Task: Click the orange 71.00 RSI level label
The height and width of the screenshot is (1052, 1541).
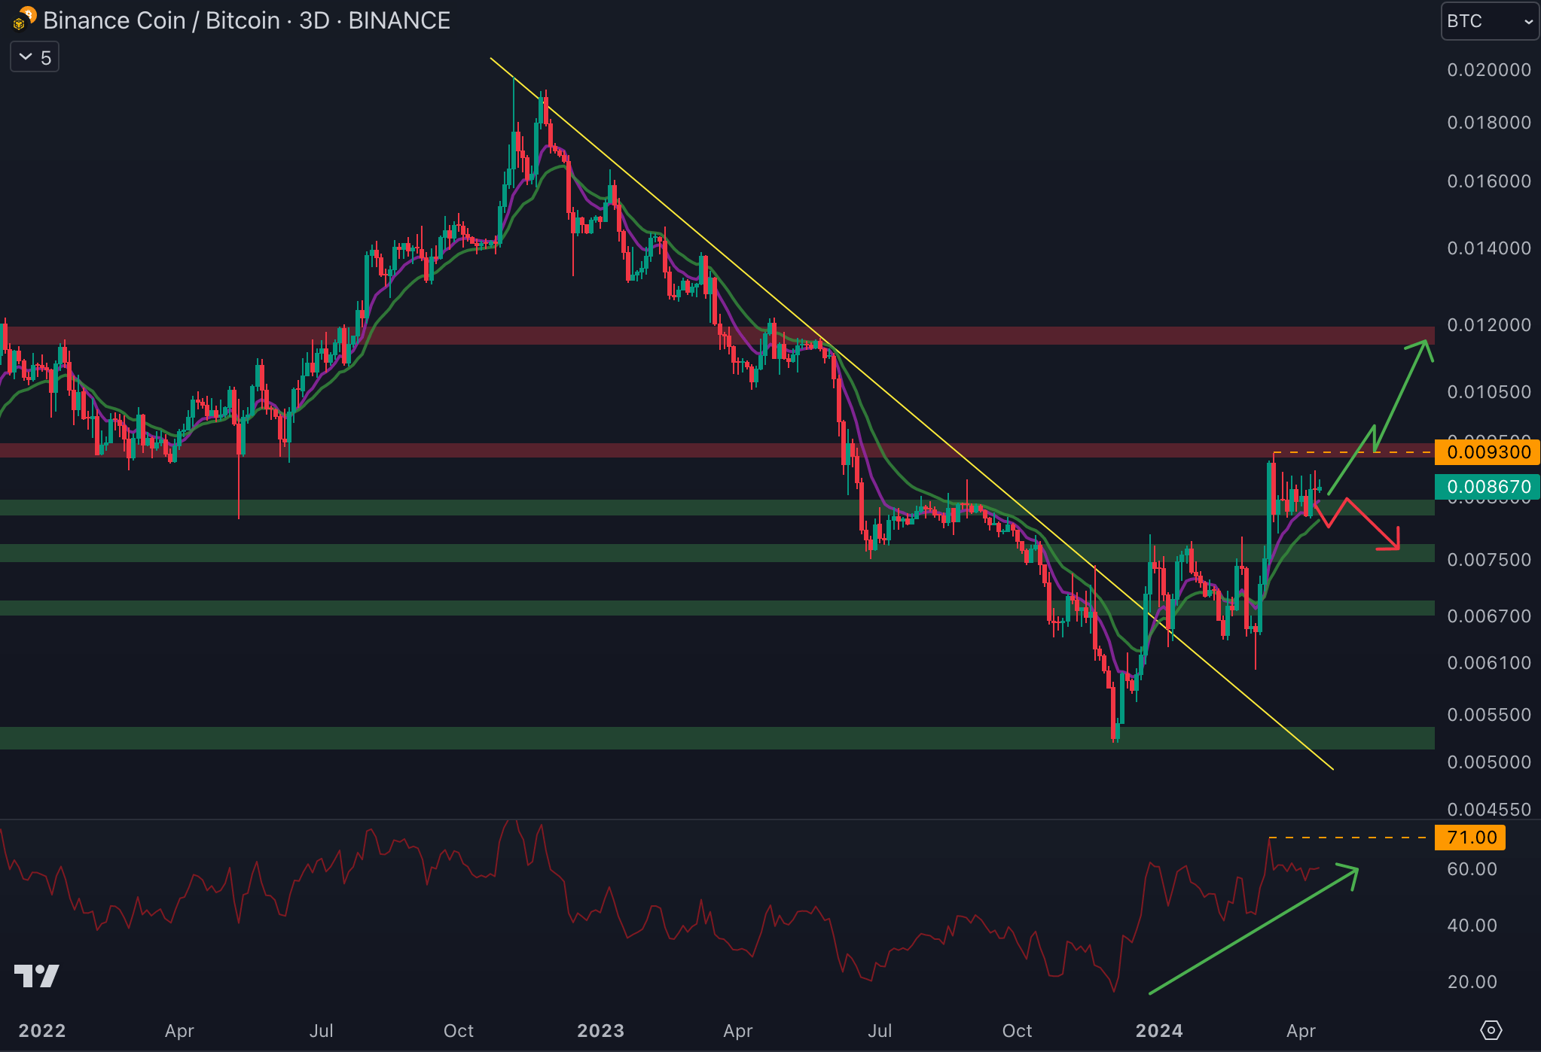Action: [1470, 838]
